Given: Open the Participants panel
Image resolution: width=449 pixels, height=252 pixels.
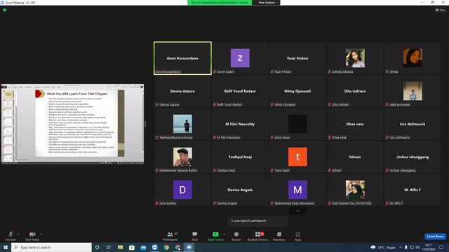Looking at the screenshot, I should 170,236.
